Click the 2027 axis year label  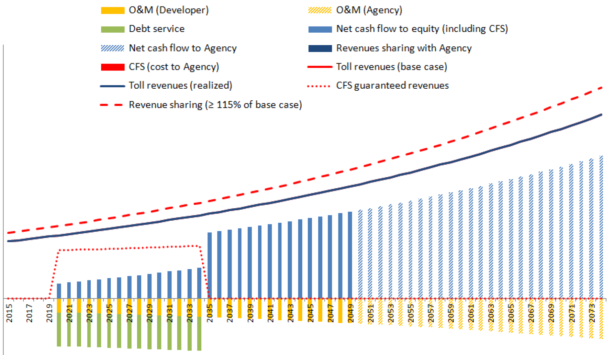click(130, 313)
